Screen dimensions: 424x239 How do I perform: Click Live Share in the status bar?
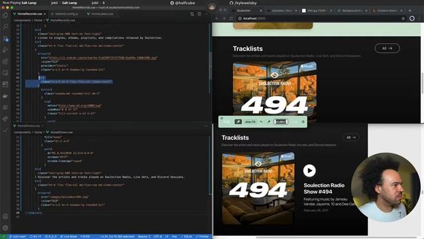(x=68, y=236)
